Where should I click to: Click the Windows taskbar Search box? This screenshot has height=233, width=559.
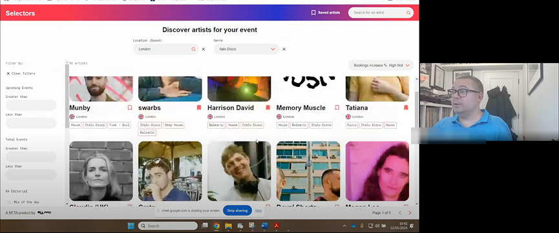coord(168,226)
